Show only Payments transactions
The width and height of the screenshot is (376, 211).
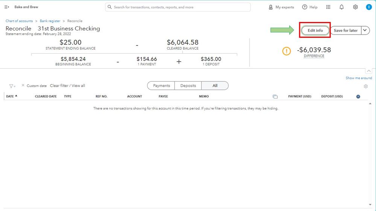pyautogui.click(x=161, y=86)
